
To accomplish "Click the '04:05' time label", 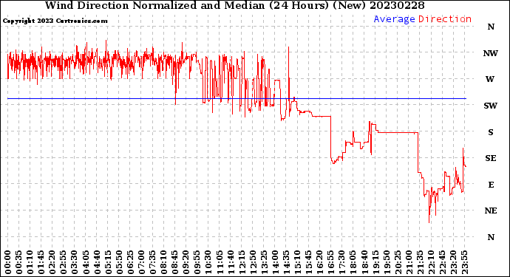I will 86,262.
